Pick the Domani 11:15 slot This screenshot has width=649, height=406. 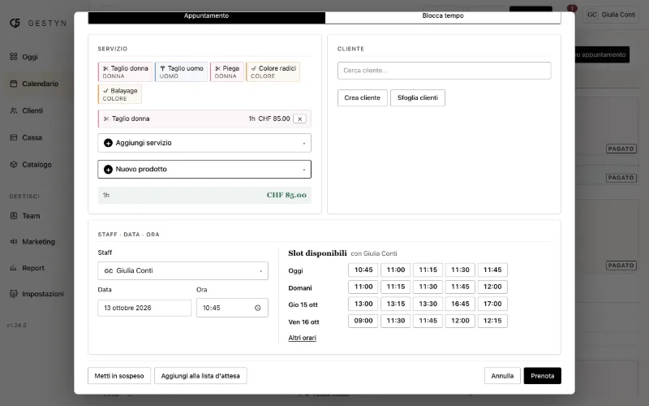point(395,287)
